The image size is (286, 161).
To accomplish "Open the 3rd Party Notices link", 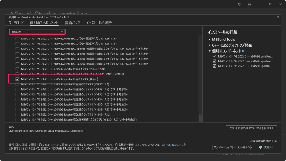I will point(170,145).
